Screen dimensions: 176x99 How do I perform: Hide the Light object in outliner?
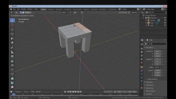click(165, 25)
